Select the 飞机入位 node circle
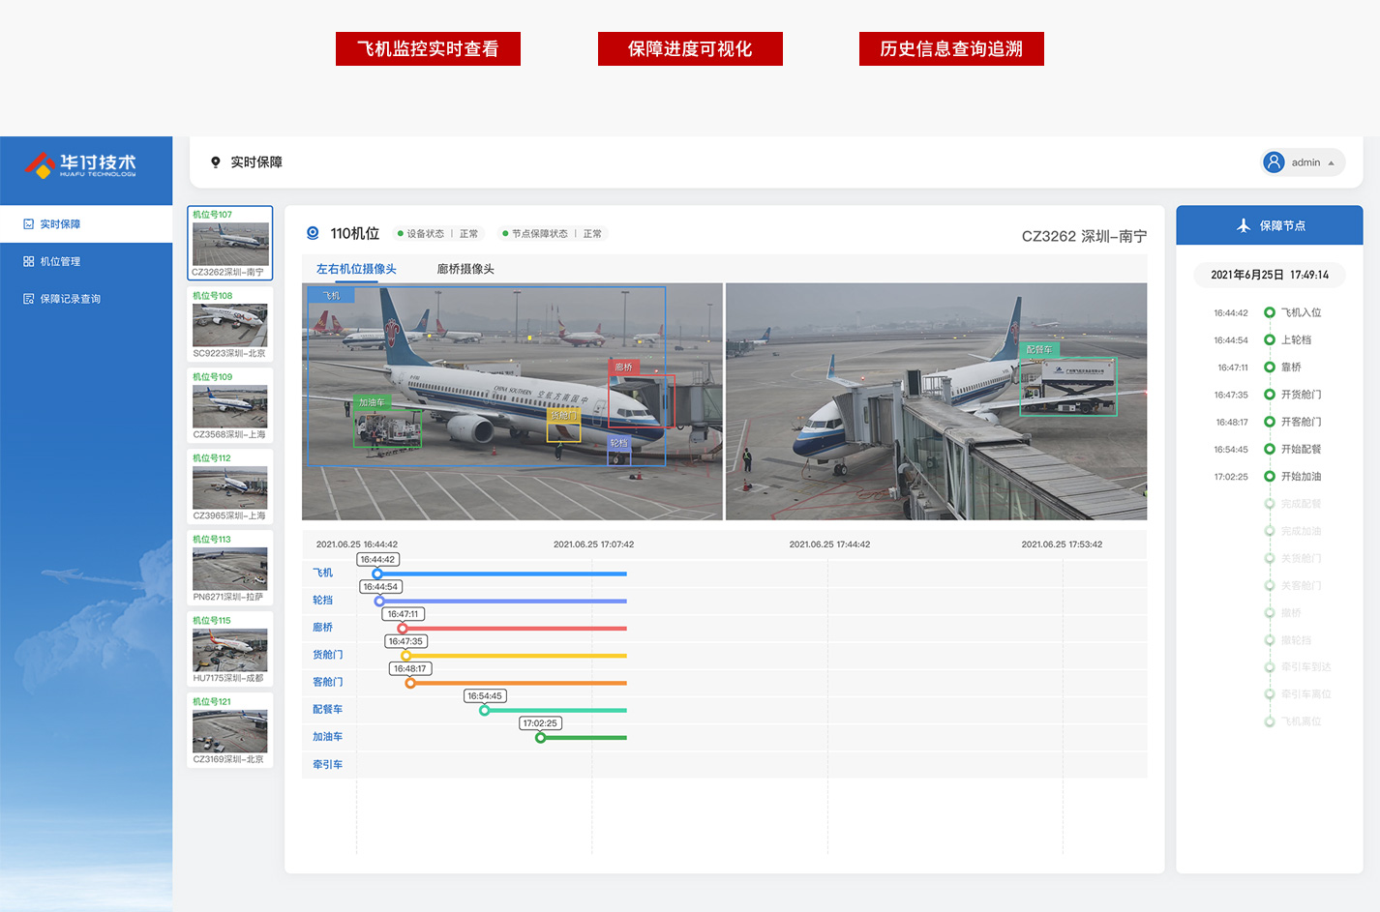Image resolution: width=1380 pixels, height=912 pixels. pos(1270,312)
